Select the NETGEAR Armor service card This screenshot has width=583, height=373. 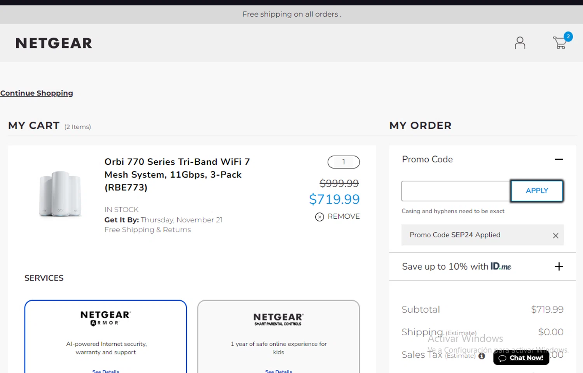click(x=106, y=336)
